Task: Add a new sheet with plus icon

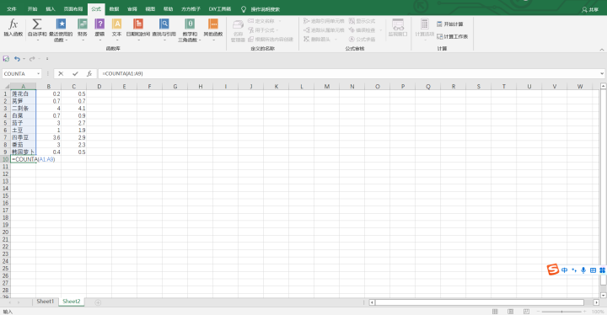Action: point(98,302)
